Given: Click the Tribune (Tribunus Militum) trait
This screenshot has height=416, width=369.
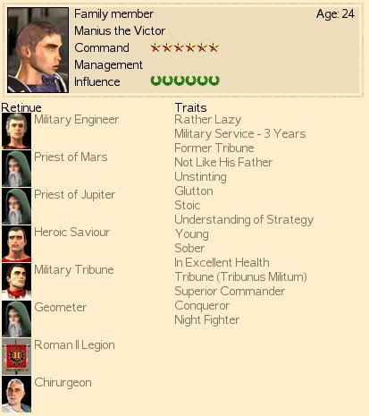Looking at the screenshot, I should tap(240, 277).
